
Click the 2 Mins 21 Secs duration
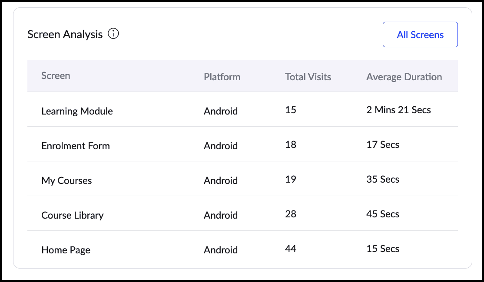398,110
